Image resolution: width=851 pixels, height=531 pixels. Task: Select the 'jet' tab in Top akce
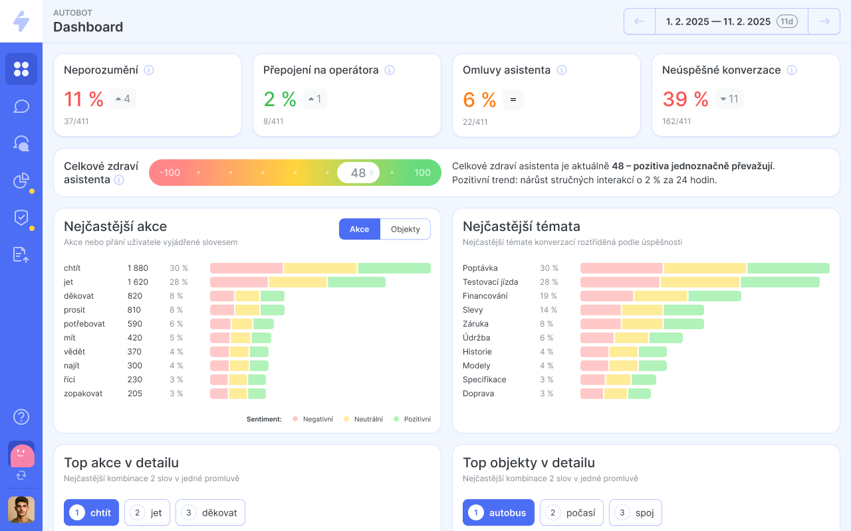coord(147,512)
